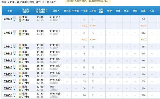Click the orange origin-station icon in the C7656 row
This screenshot has width=160, height=99.
[x=20, y=87]
